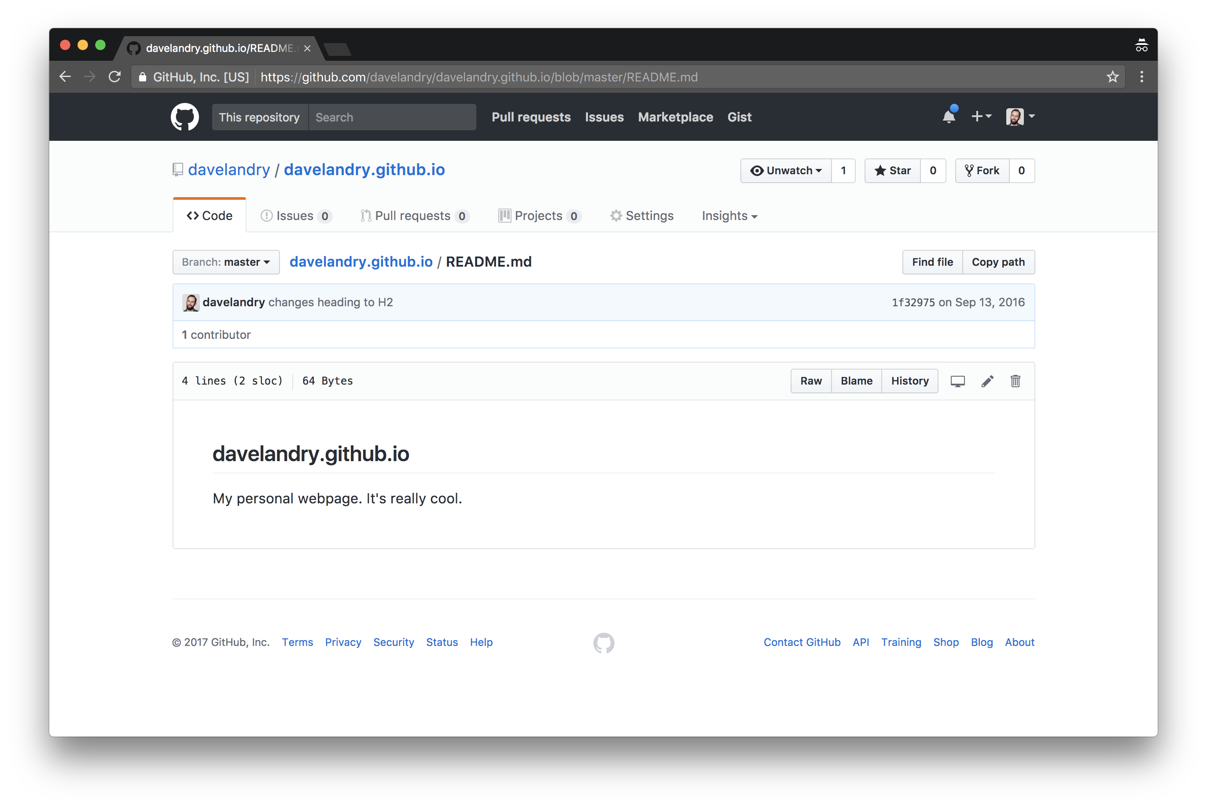
Task: Click davelandry.github.io breadcrumb link
Action: [361, 262]
